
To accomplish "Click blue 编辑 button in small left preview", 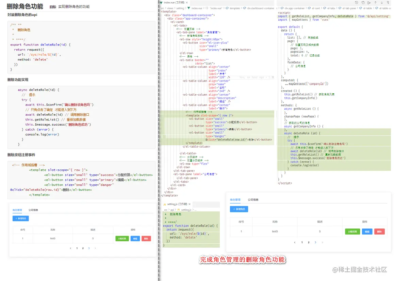I will [135, 239].
